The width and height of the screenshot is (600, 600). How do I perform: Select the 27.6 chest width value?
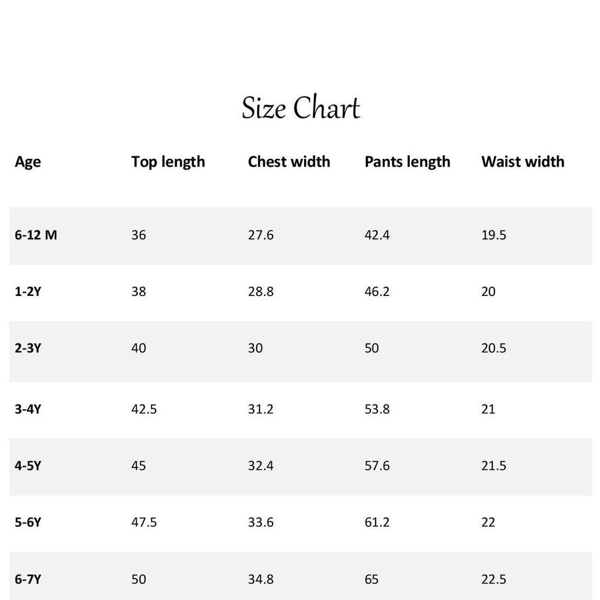coord(261,234)
